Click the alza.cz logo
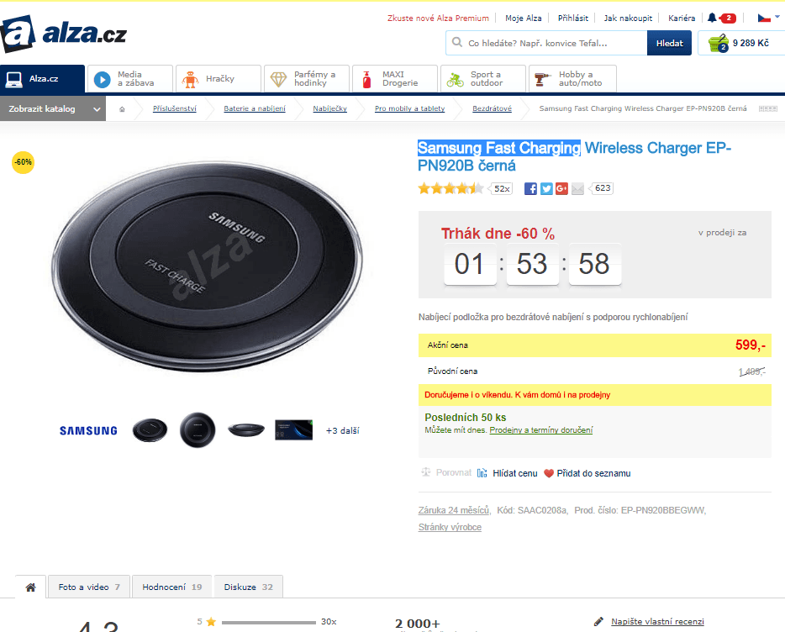Image resolution: width=785 pixels, height=632 pixels. click(64, 34)
